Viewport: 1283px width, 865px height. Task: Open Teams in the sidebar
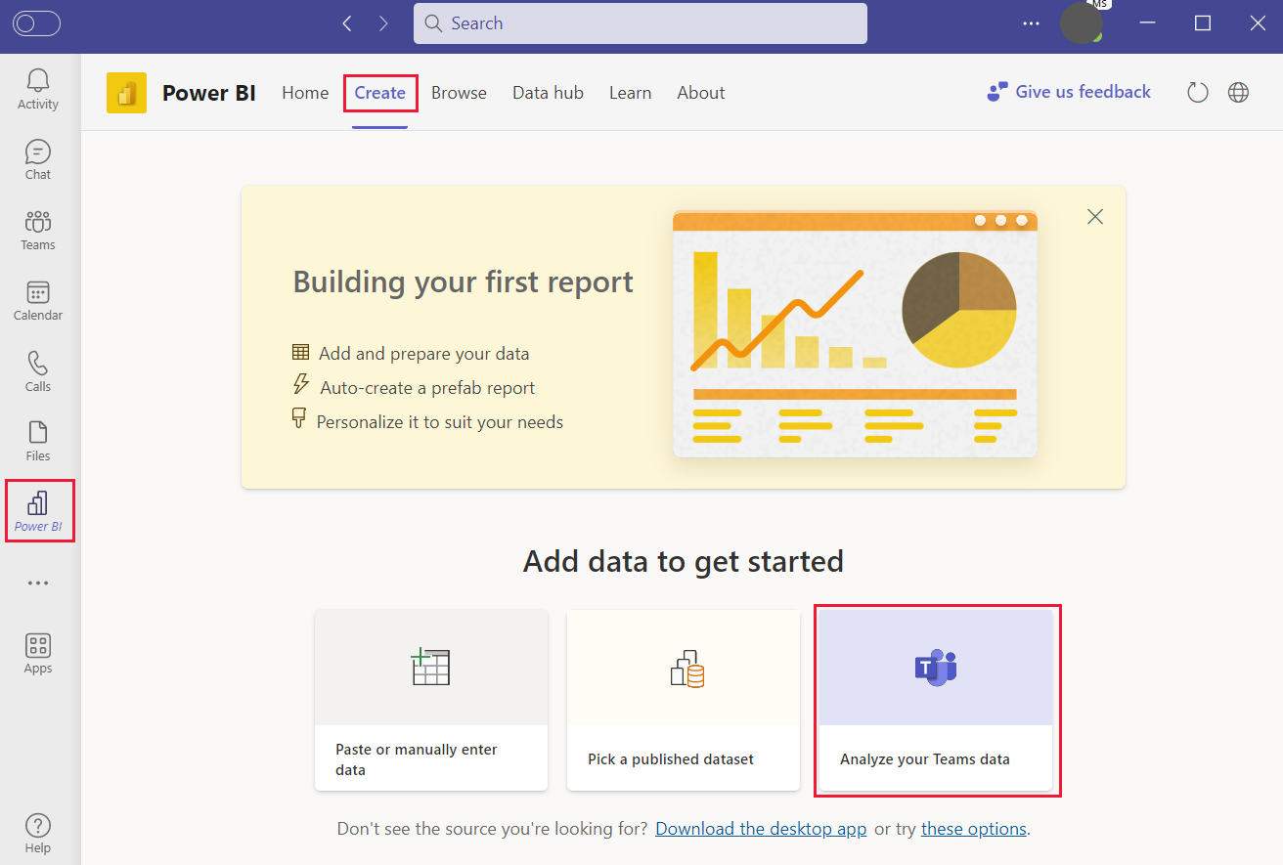(x=38, y=230)
